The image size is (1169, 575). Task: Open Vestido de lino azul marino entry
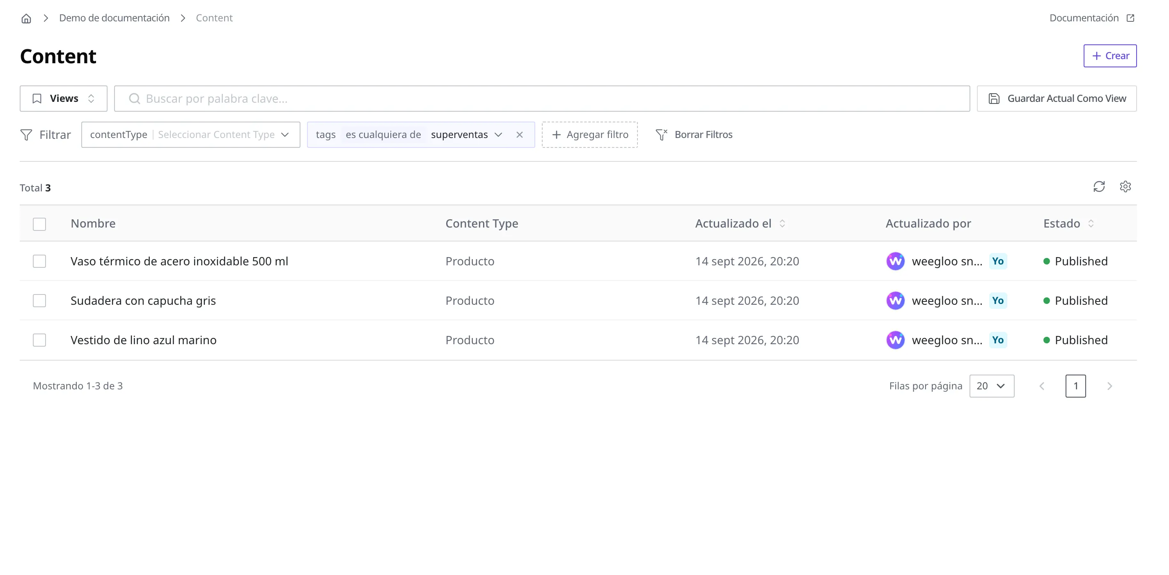143,340
